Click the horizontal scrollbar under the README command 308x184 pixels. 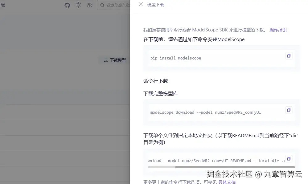click(221, 167)
